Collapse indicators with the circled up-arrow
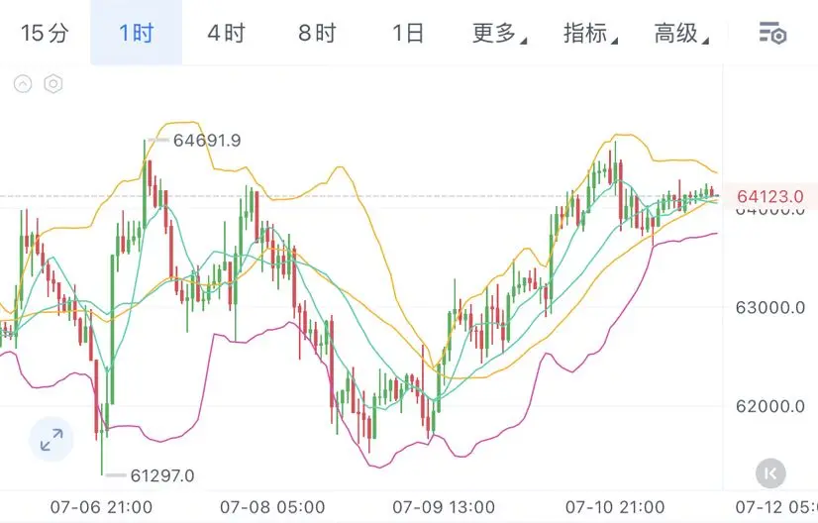 point(23,83)
